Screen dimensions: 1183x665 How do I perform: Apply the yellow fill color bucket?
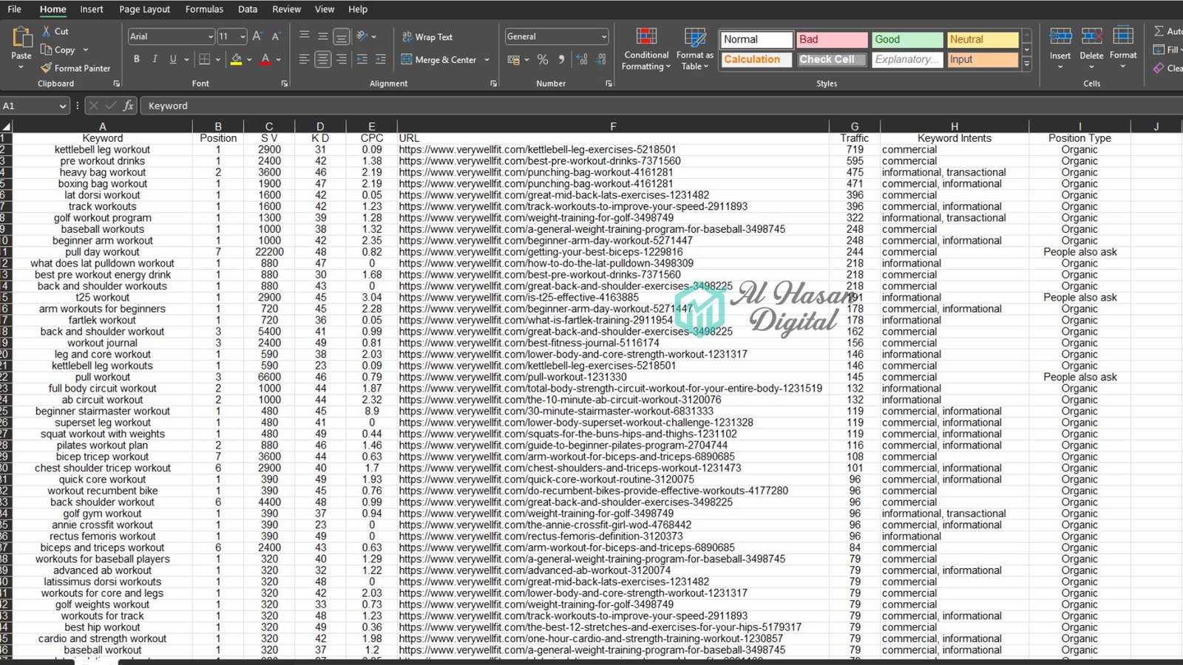point(237,59)
